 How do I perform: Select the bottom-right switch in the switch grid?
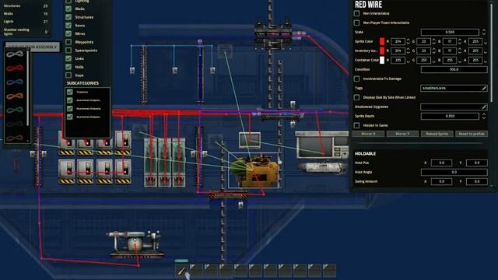click(123, 171)
